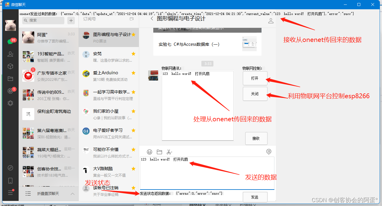This screenshot has width=382, height=206.
Task: Click the rabbit profile avatar in the sidebar
Action: [x=11, y=25]
